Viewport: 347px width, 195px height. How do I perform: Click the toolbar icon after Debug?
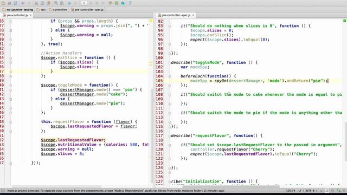coord(103,3)
